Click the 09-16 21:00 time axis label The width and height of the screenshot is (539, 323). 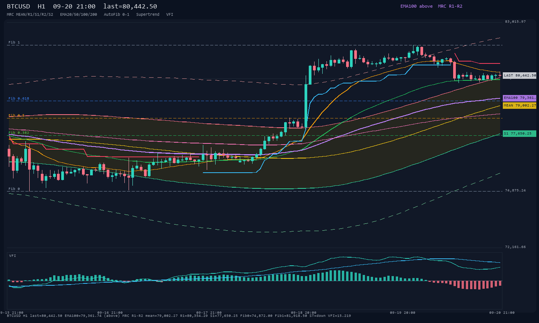pos(110,313)
